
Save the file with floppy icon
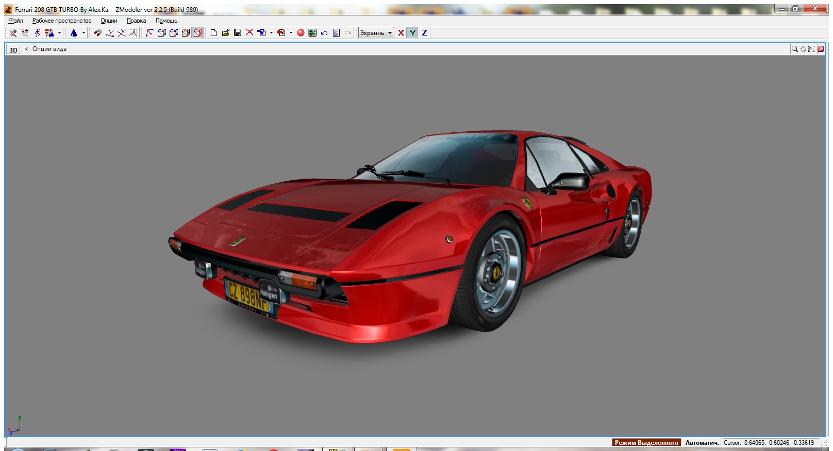pyautogui.click(x=238, y=32)
